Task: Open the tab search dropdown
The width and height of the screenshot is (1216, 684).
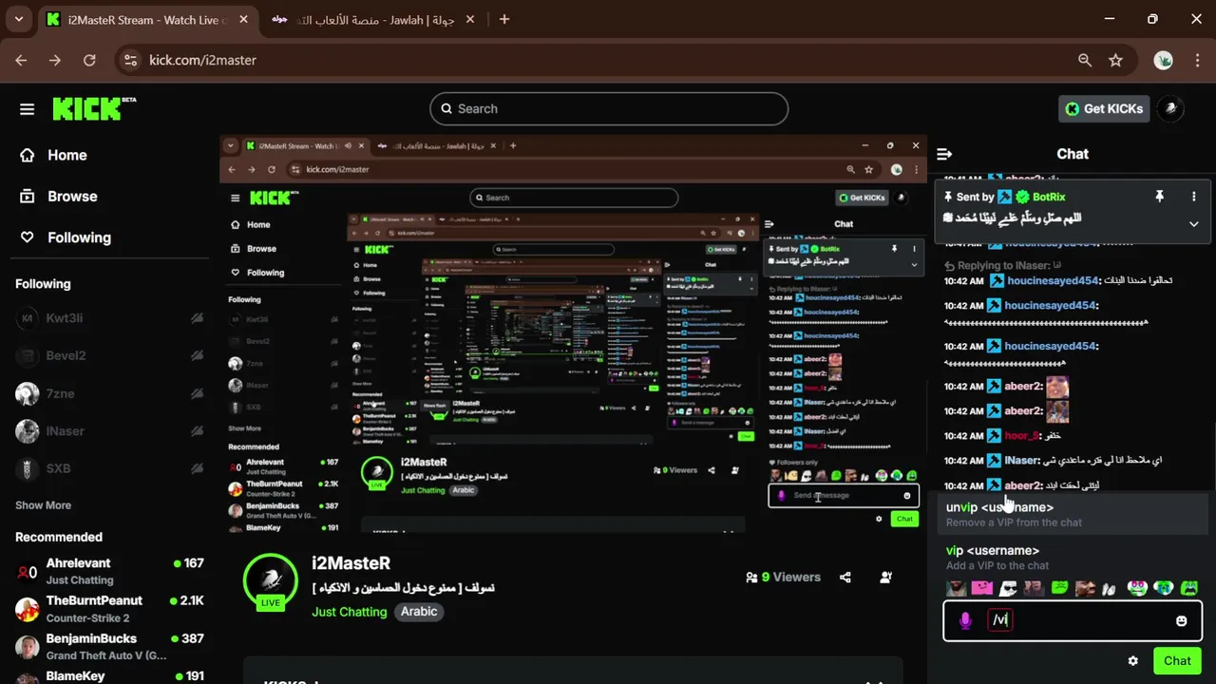Action: pos(18,19)
